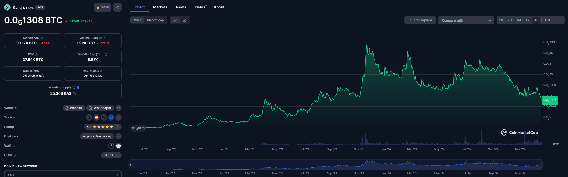568x177 pixels.
Task: Open the share icon next to the watchlist
Action: [x=117, y=7]
